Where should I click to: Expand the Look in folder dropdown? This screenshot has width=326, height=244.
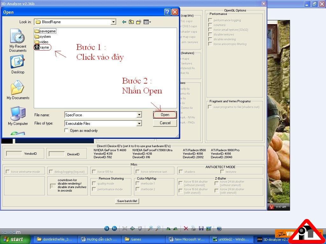[113, 22]
